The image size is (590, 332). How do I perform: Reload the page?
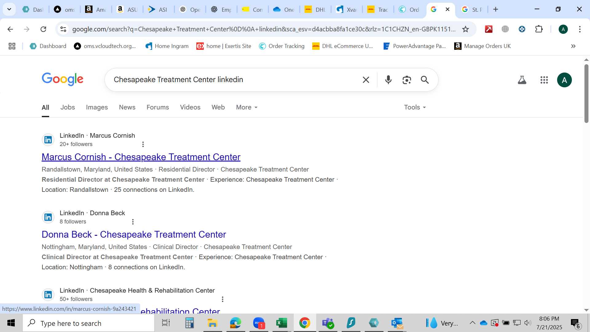[43, 29]
